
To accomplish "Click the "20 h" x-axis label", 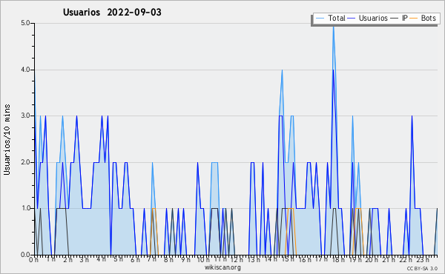I will tap(372, 260).
